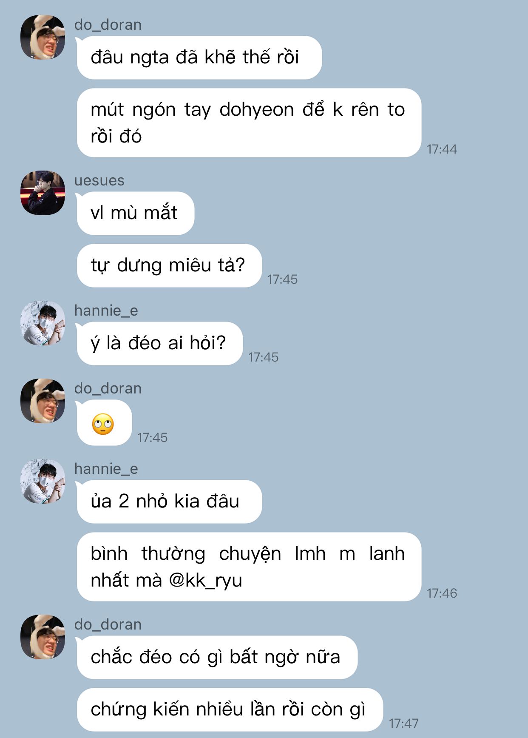Tap the do_doran avatar beside the eye-roll emoji

click(x=43, y=401)
